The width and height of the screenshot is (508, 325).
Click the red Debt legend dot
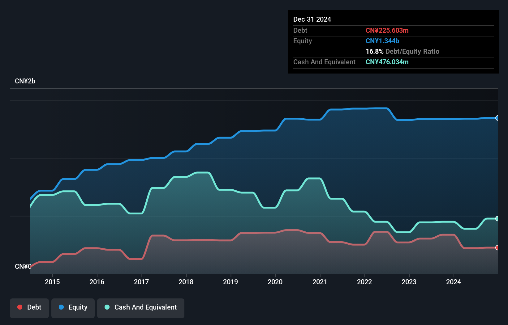click(x=19, y=307)
